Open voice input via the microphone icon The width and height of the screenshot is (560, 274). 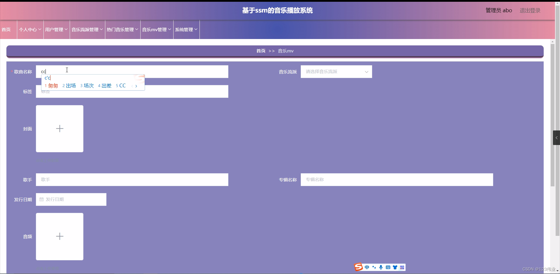pos(381,267)
